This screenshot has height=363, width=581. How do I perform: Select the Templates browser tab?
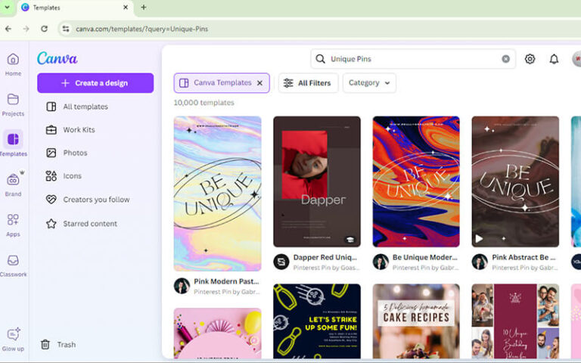pos(75,8)
